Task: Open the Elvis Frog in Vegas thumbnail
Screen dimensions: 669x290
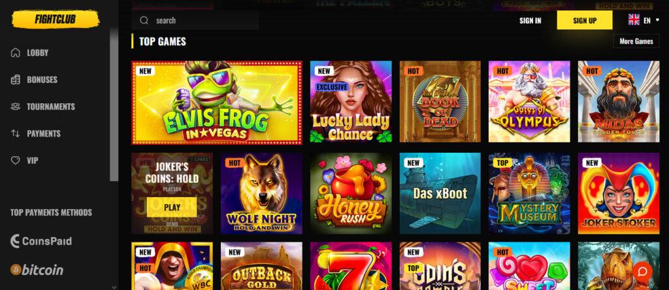Action: coord(217,103)
